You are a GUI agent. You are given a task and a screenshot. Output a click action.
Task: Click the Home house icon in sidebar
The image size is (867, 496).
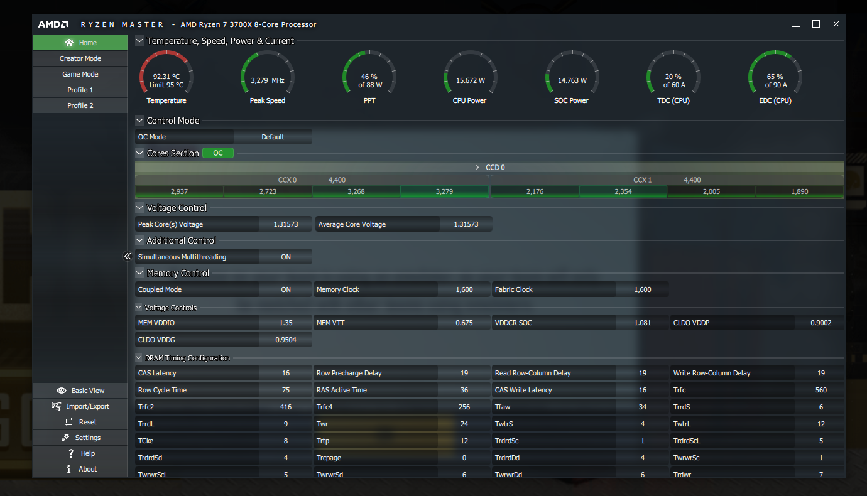click(x=69, y=43)
